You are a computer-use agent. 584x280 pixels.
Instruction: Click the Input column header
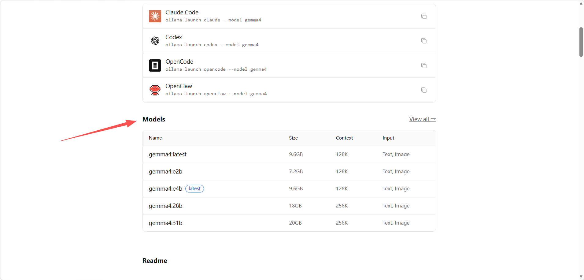point(388,138)
